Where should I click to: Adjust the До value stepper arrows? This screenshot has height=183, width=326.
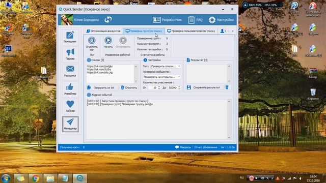point(179,88)
